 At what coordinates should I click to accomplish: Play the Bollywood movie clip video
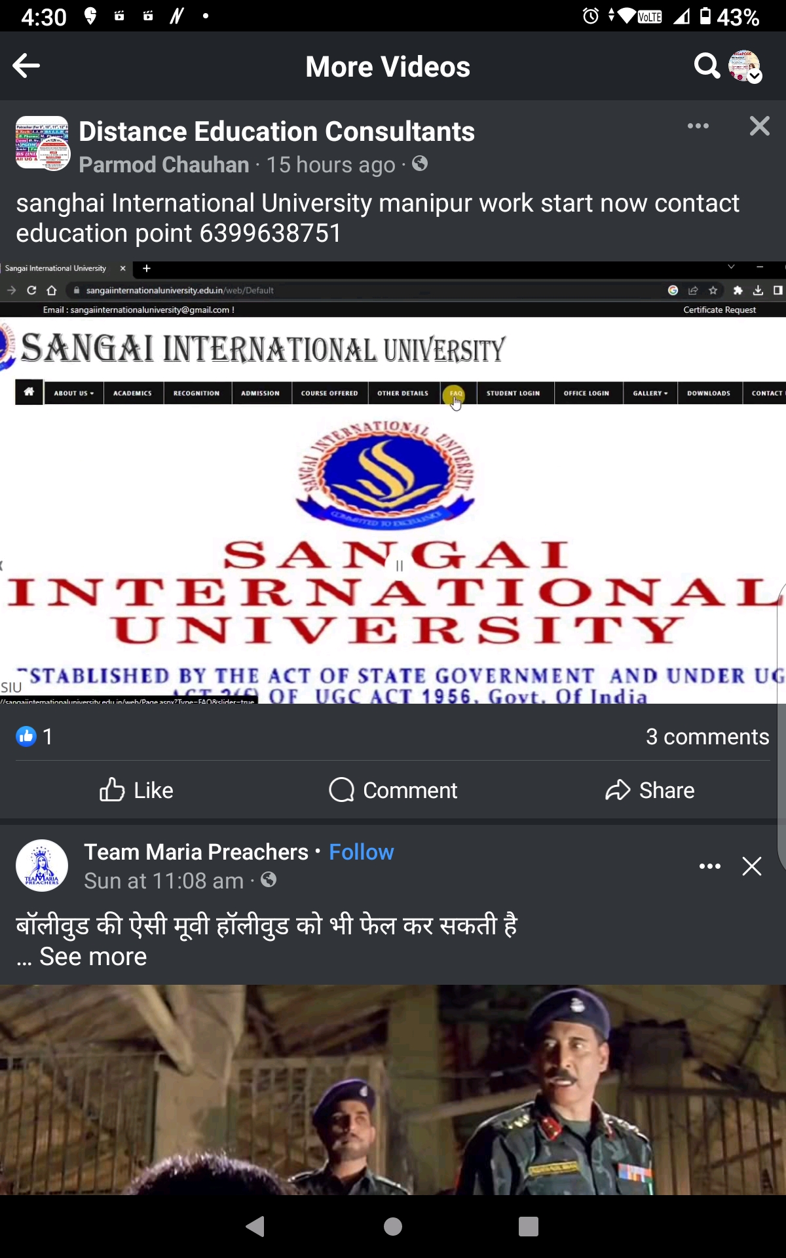click(x=393, y=1090)
